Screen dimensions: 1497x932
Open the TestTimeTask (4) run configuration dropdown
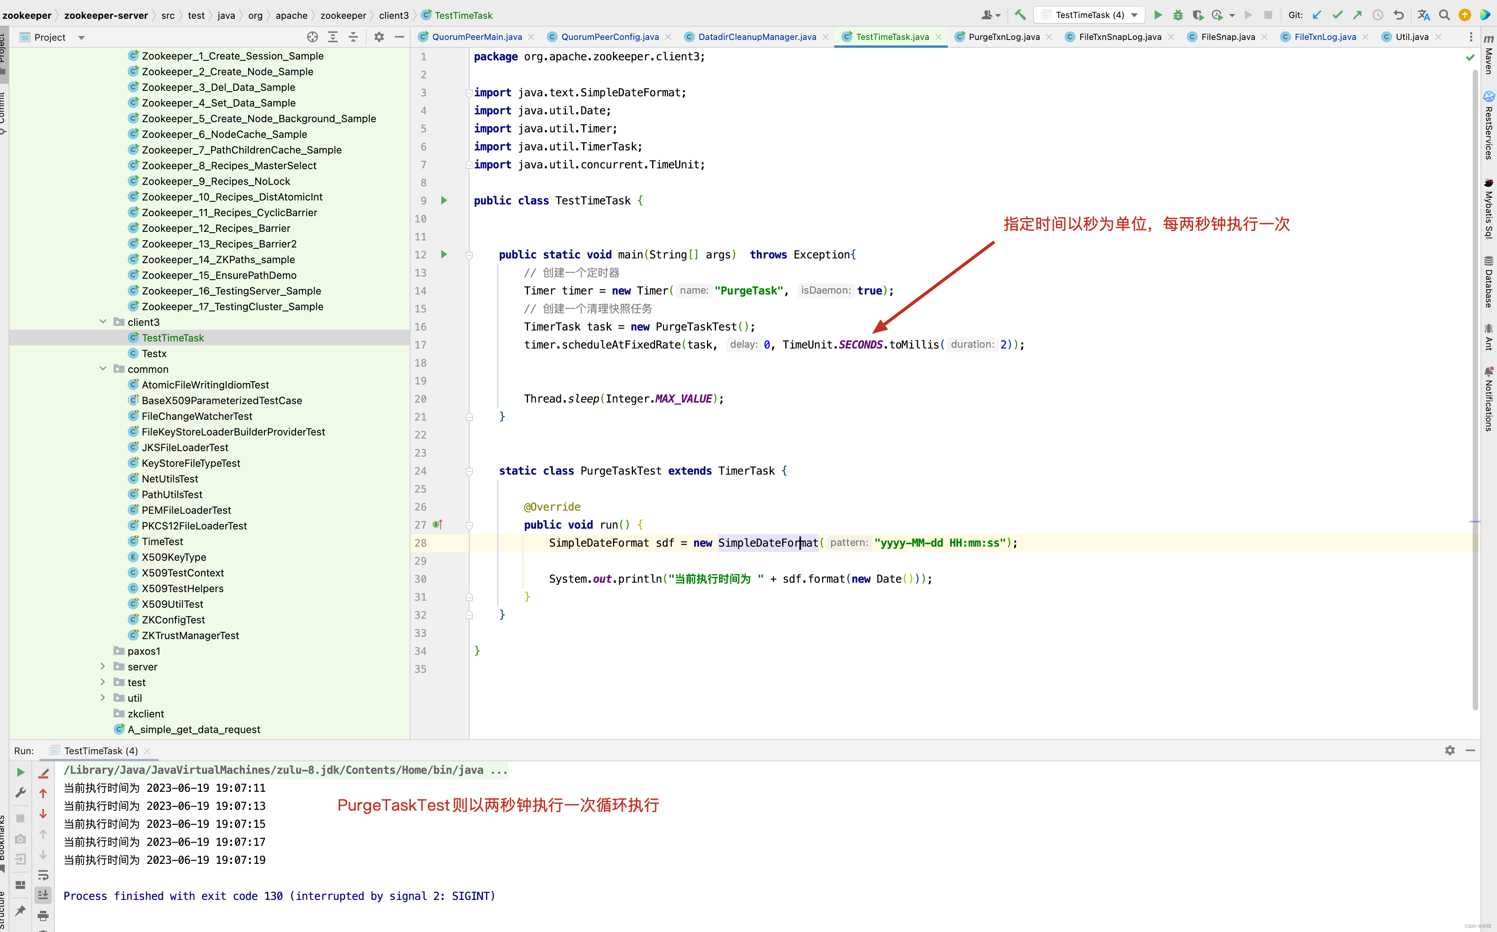coord(1089,15)
